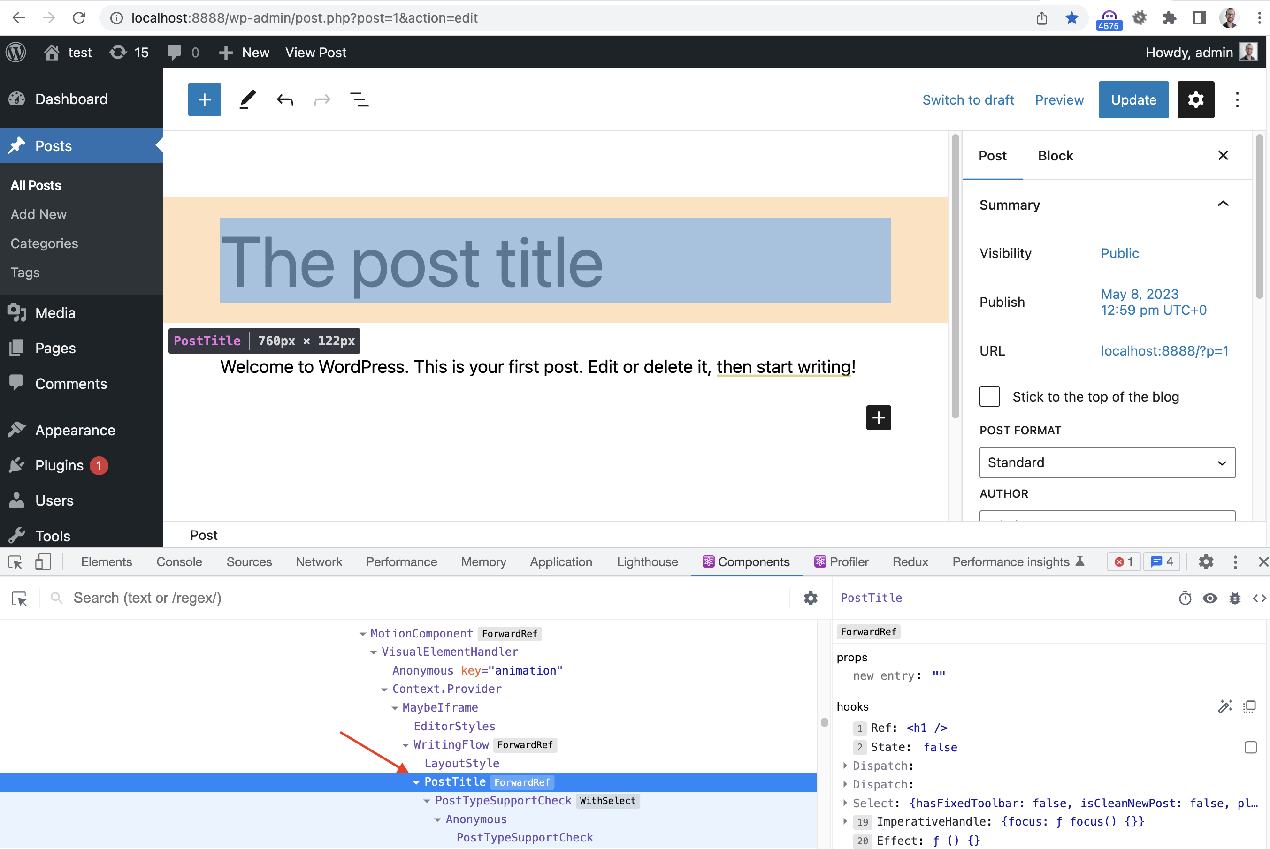Open the editor Options three-dots menu
The image size is (1270, 849).
pos(1237,99)
